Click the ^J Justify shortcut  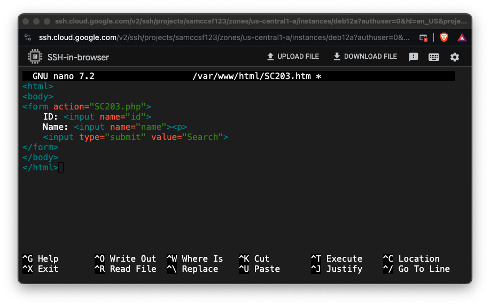337,269
